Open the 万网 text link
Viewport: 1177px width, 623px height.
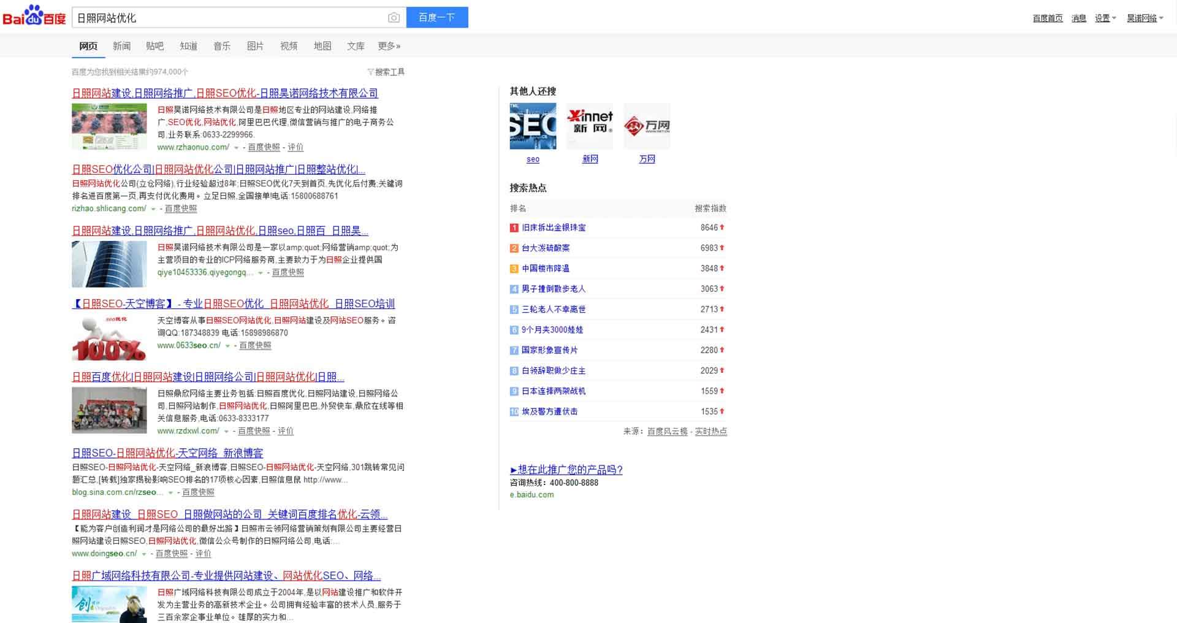647,159
